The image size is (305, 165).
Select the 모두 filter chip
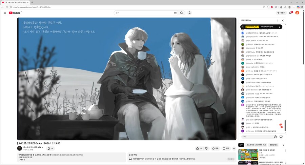tap(241, 145)
